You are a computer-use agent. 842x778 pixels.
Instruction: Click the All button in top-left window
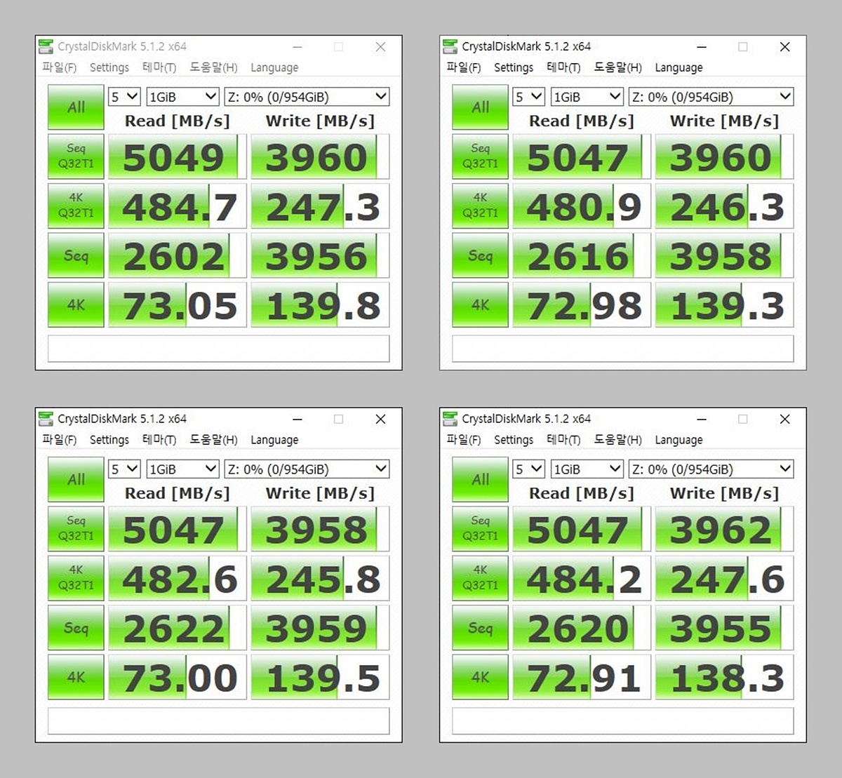(76, 107)
